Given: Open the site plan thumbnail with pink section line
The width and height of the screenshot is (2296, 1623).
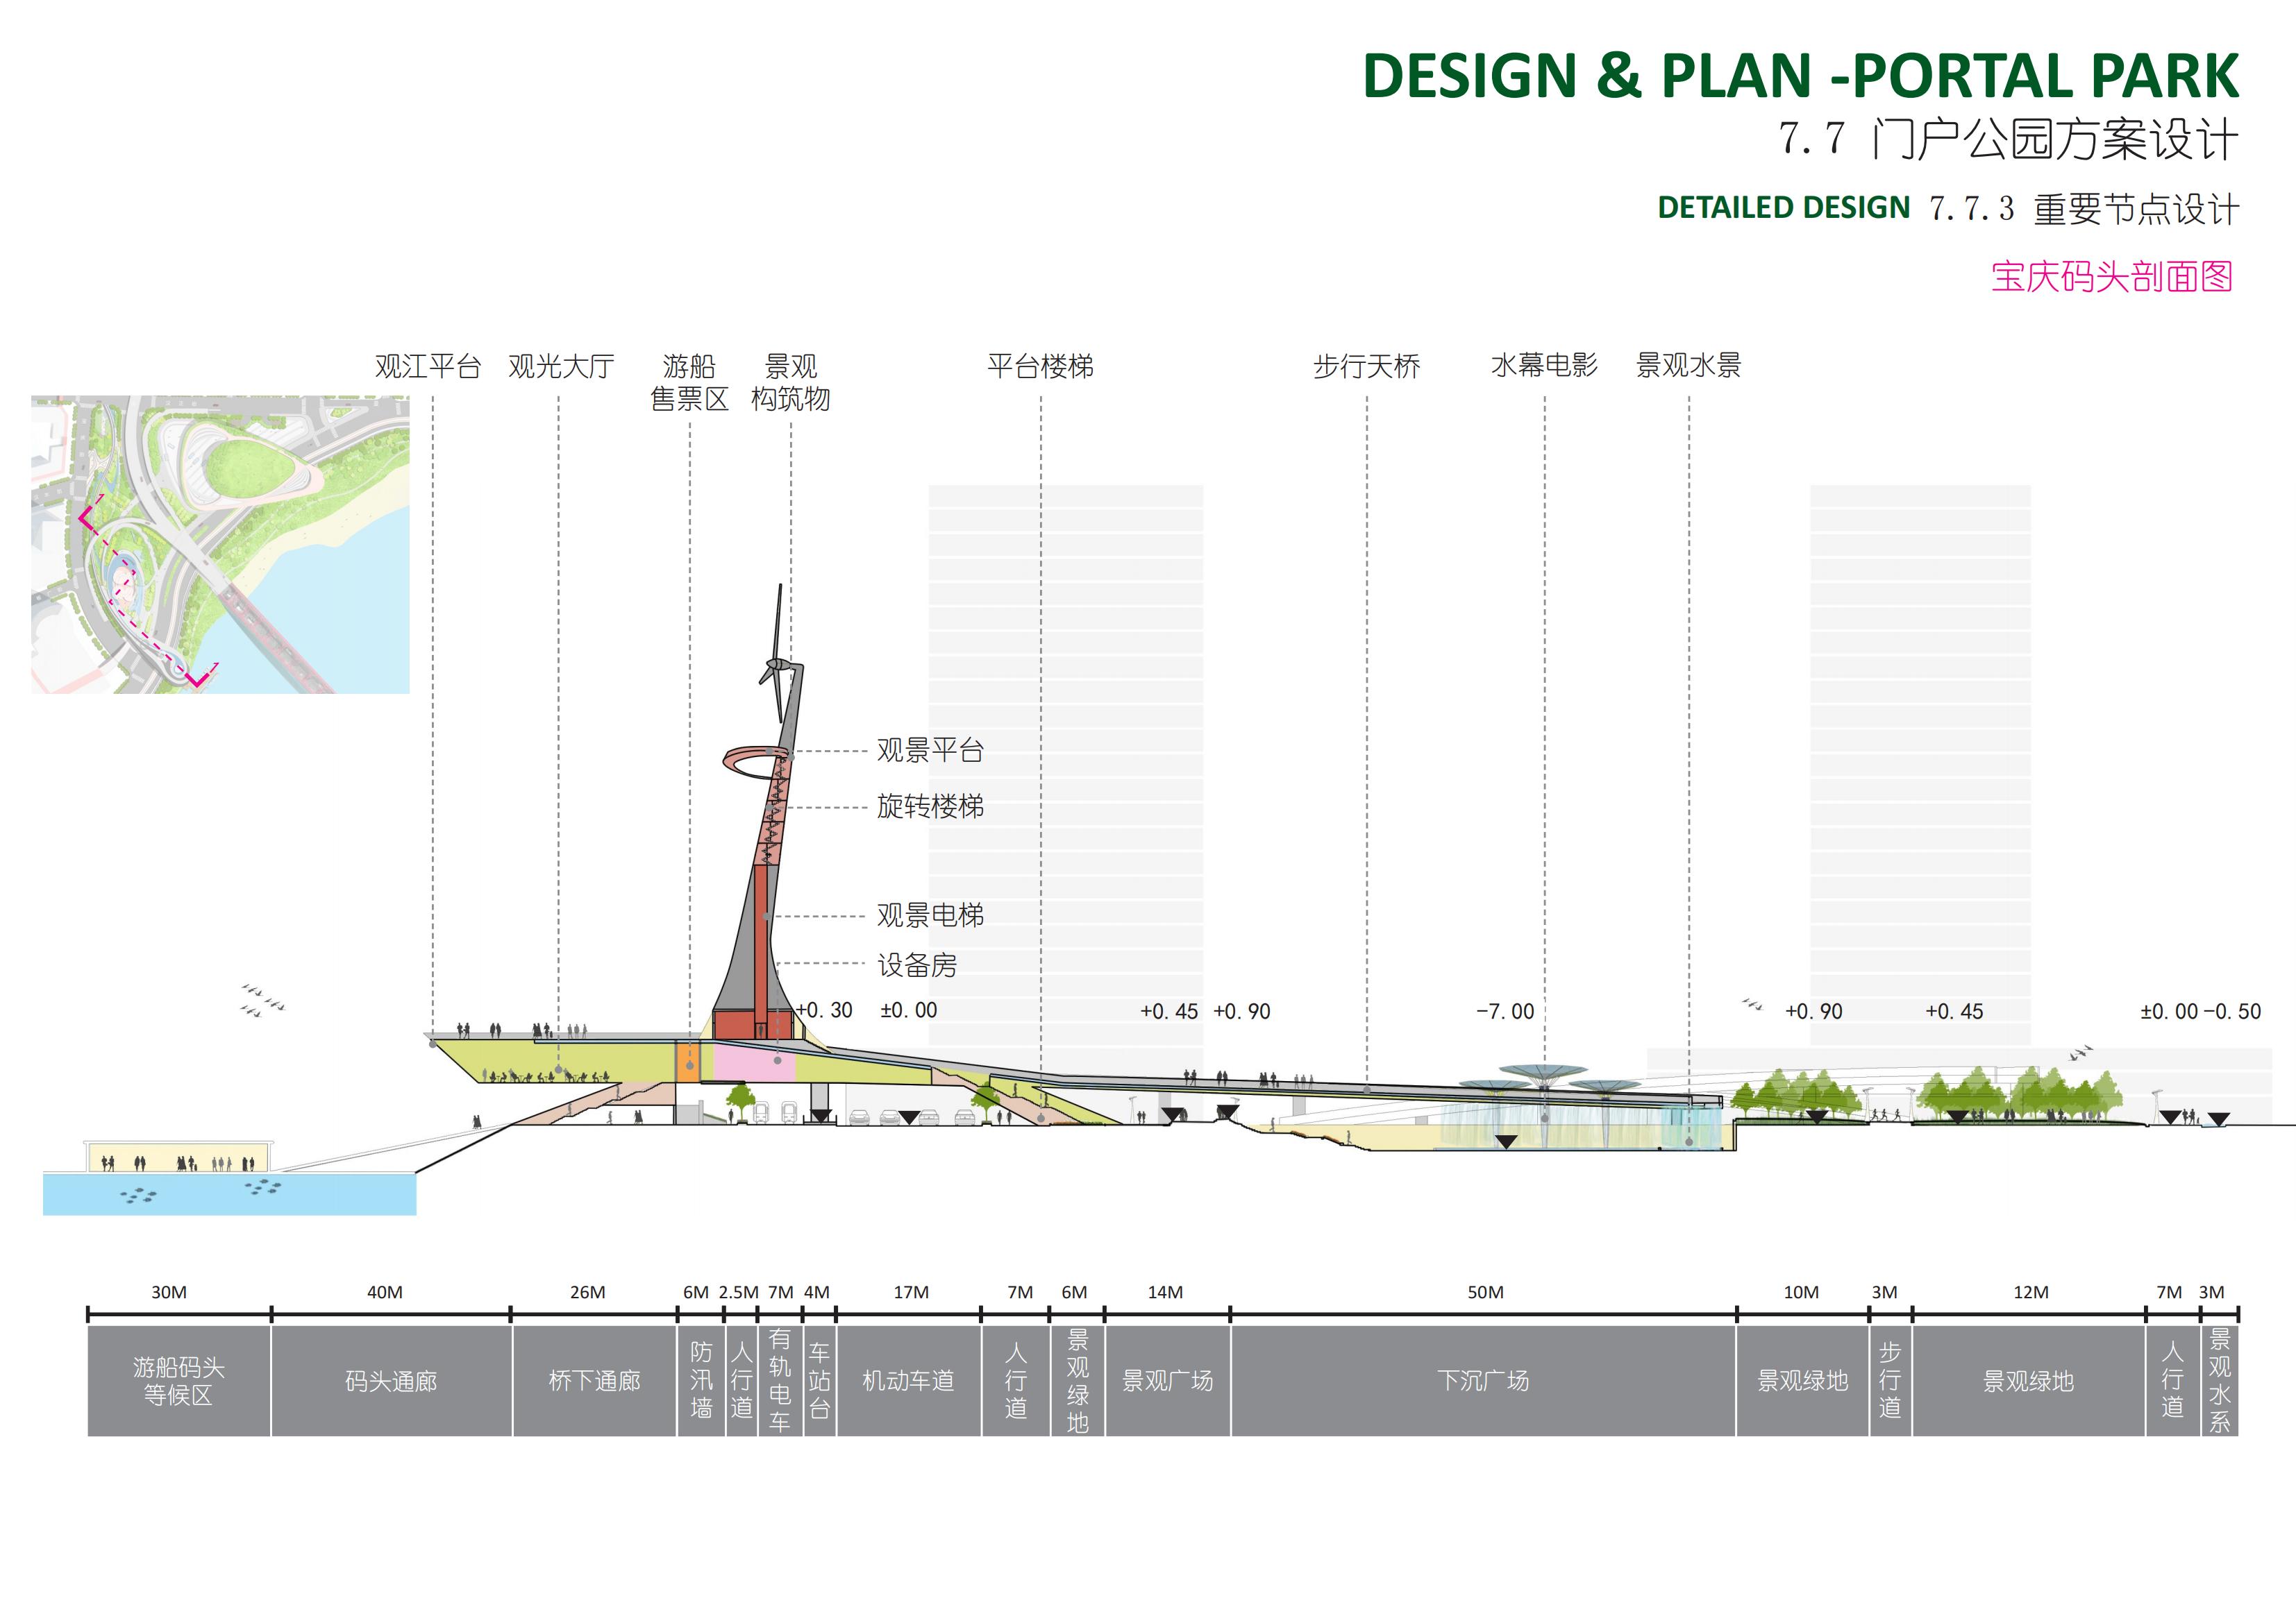Looking at the screenshot, I should pos(220,545).
